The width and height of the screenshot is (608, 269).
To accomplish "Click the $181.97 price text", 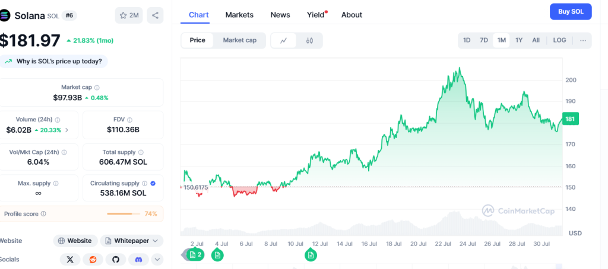I will click(30, 40).
